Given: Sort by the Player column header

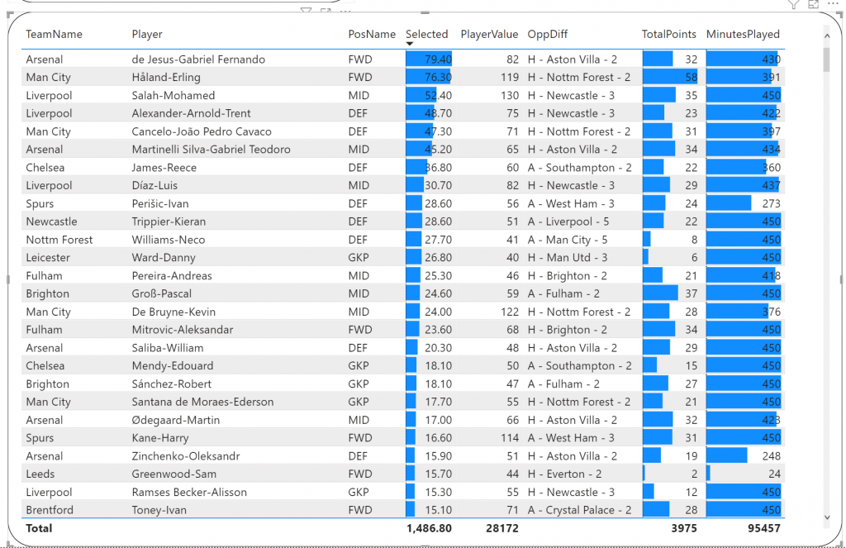Looking at the screenshot, I should click(147, 35).
